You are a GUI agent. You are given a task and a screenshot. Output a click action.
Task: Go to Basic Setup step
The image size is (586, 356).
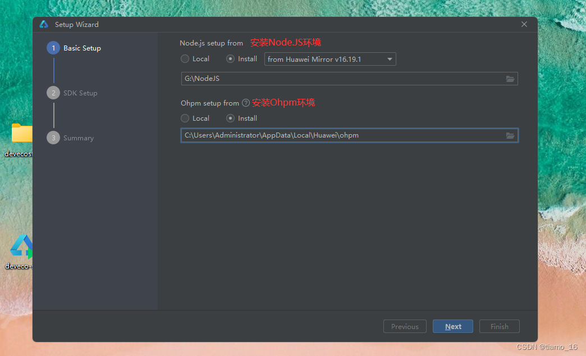tap(74, 48)
